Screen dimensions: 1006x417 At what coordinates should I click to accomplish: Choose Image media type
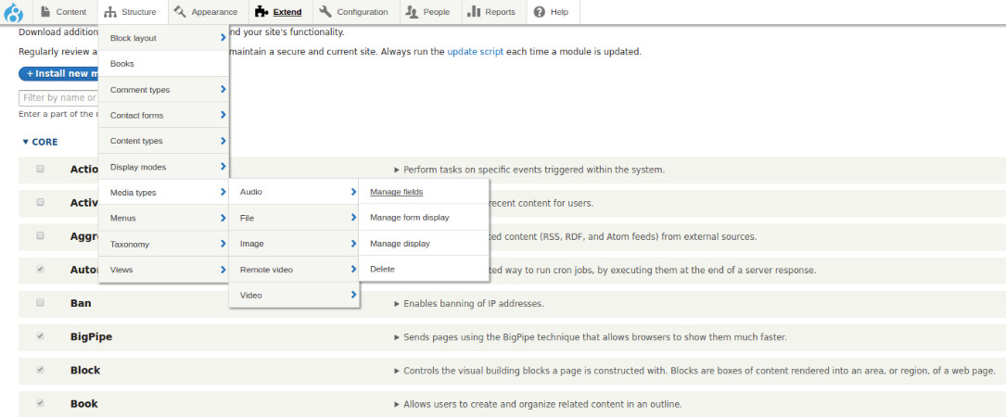point(294,244)
